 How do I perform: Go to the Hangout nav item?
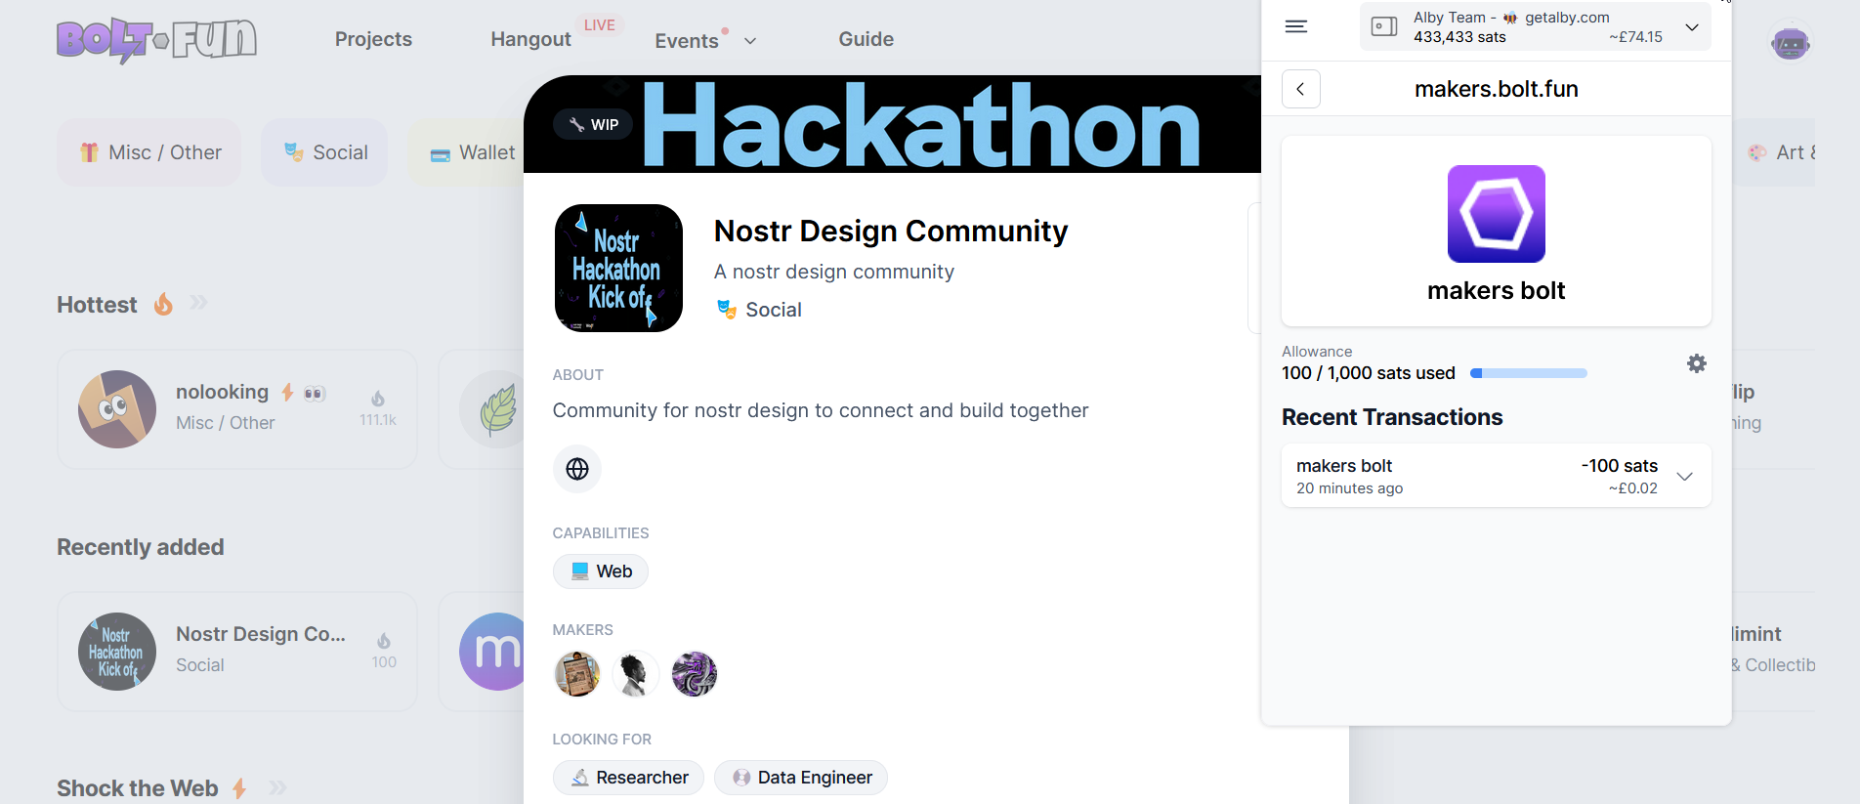click(530, 39)
